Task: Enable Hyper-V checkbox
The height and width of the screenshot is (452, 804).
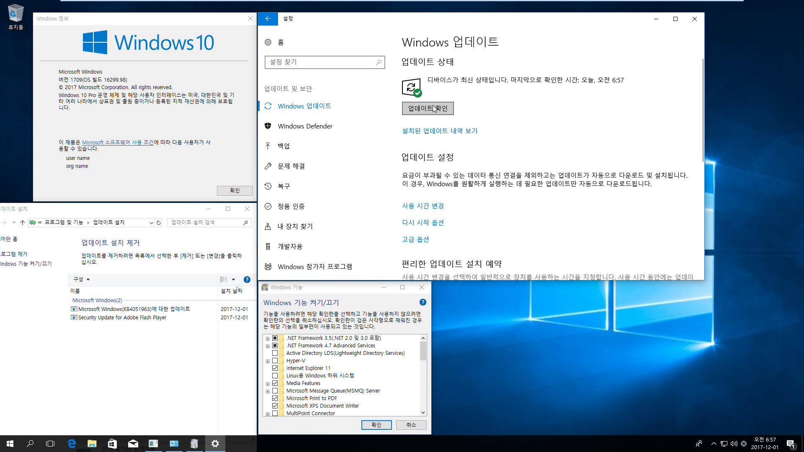Action: (275, 361)
